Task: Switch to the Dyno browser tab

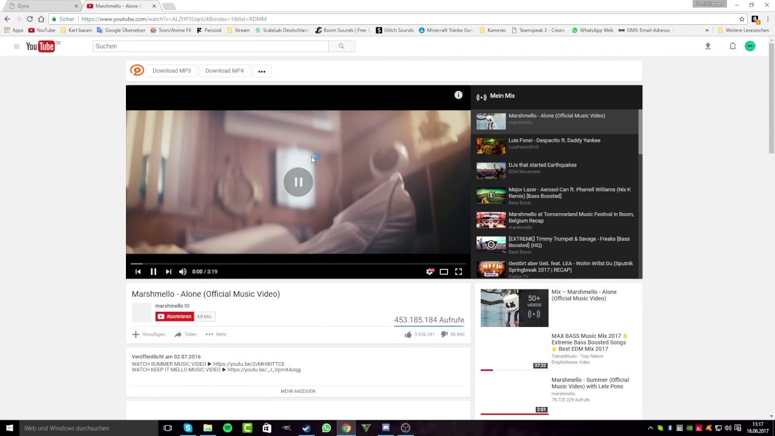Action: [x=42, y=6]
